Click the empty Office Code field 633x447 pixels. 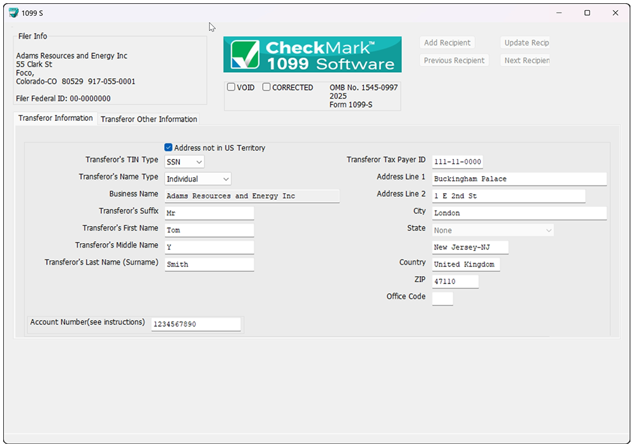(x=442, y=299)
